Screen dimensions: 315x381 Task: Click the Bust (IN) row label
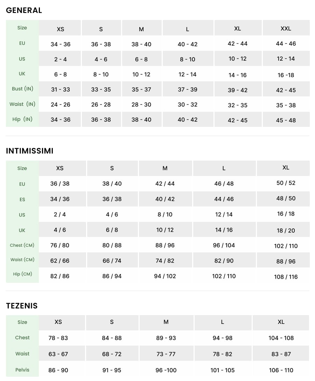(22, 89)
